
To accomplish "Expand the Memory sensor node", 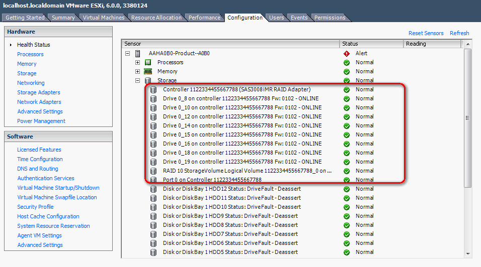I will tap(138, 72).
